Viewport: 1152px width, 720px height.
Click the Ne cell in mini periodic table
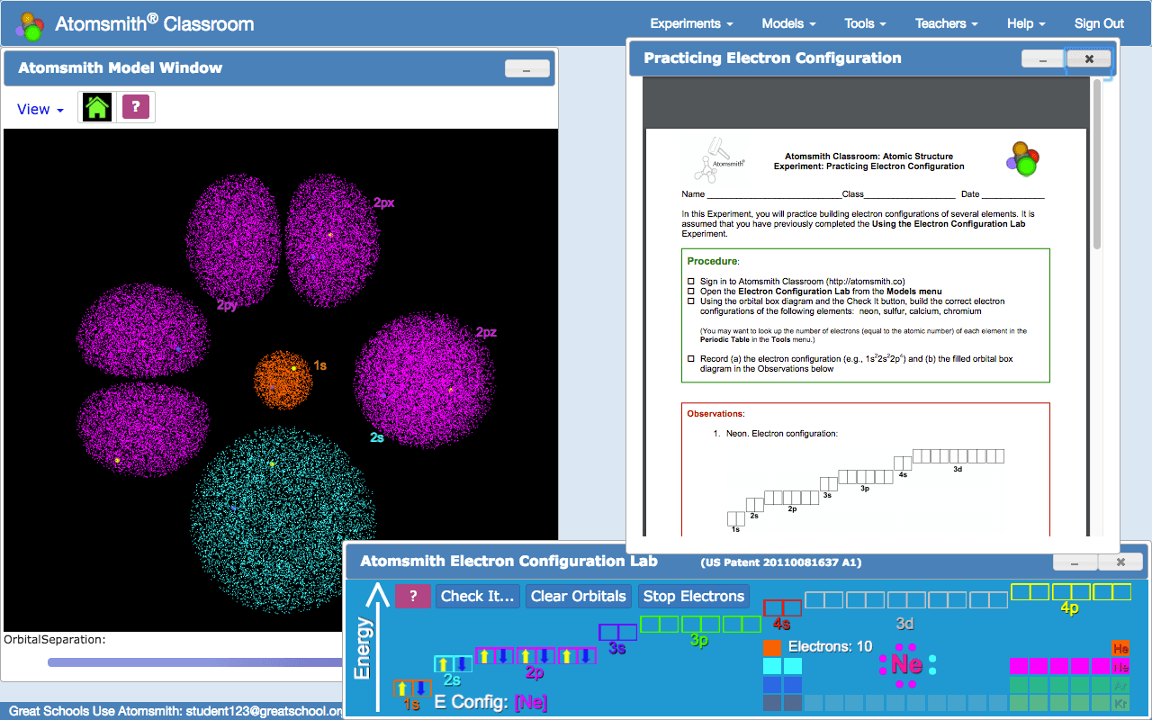[1121, 667]
